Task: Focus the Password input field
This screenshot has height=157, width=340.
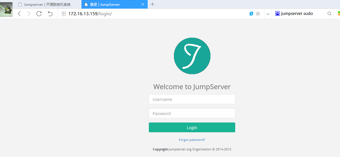Action: [x=192, y=113]
